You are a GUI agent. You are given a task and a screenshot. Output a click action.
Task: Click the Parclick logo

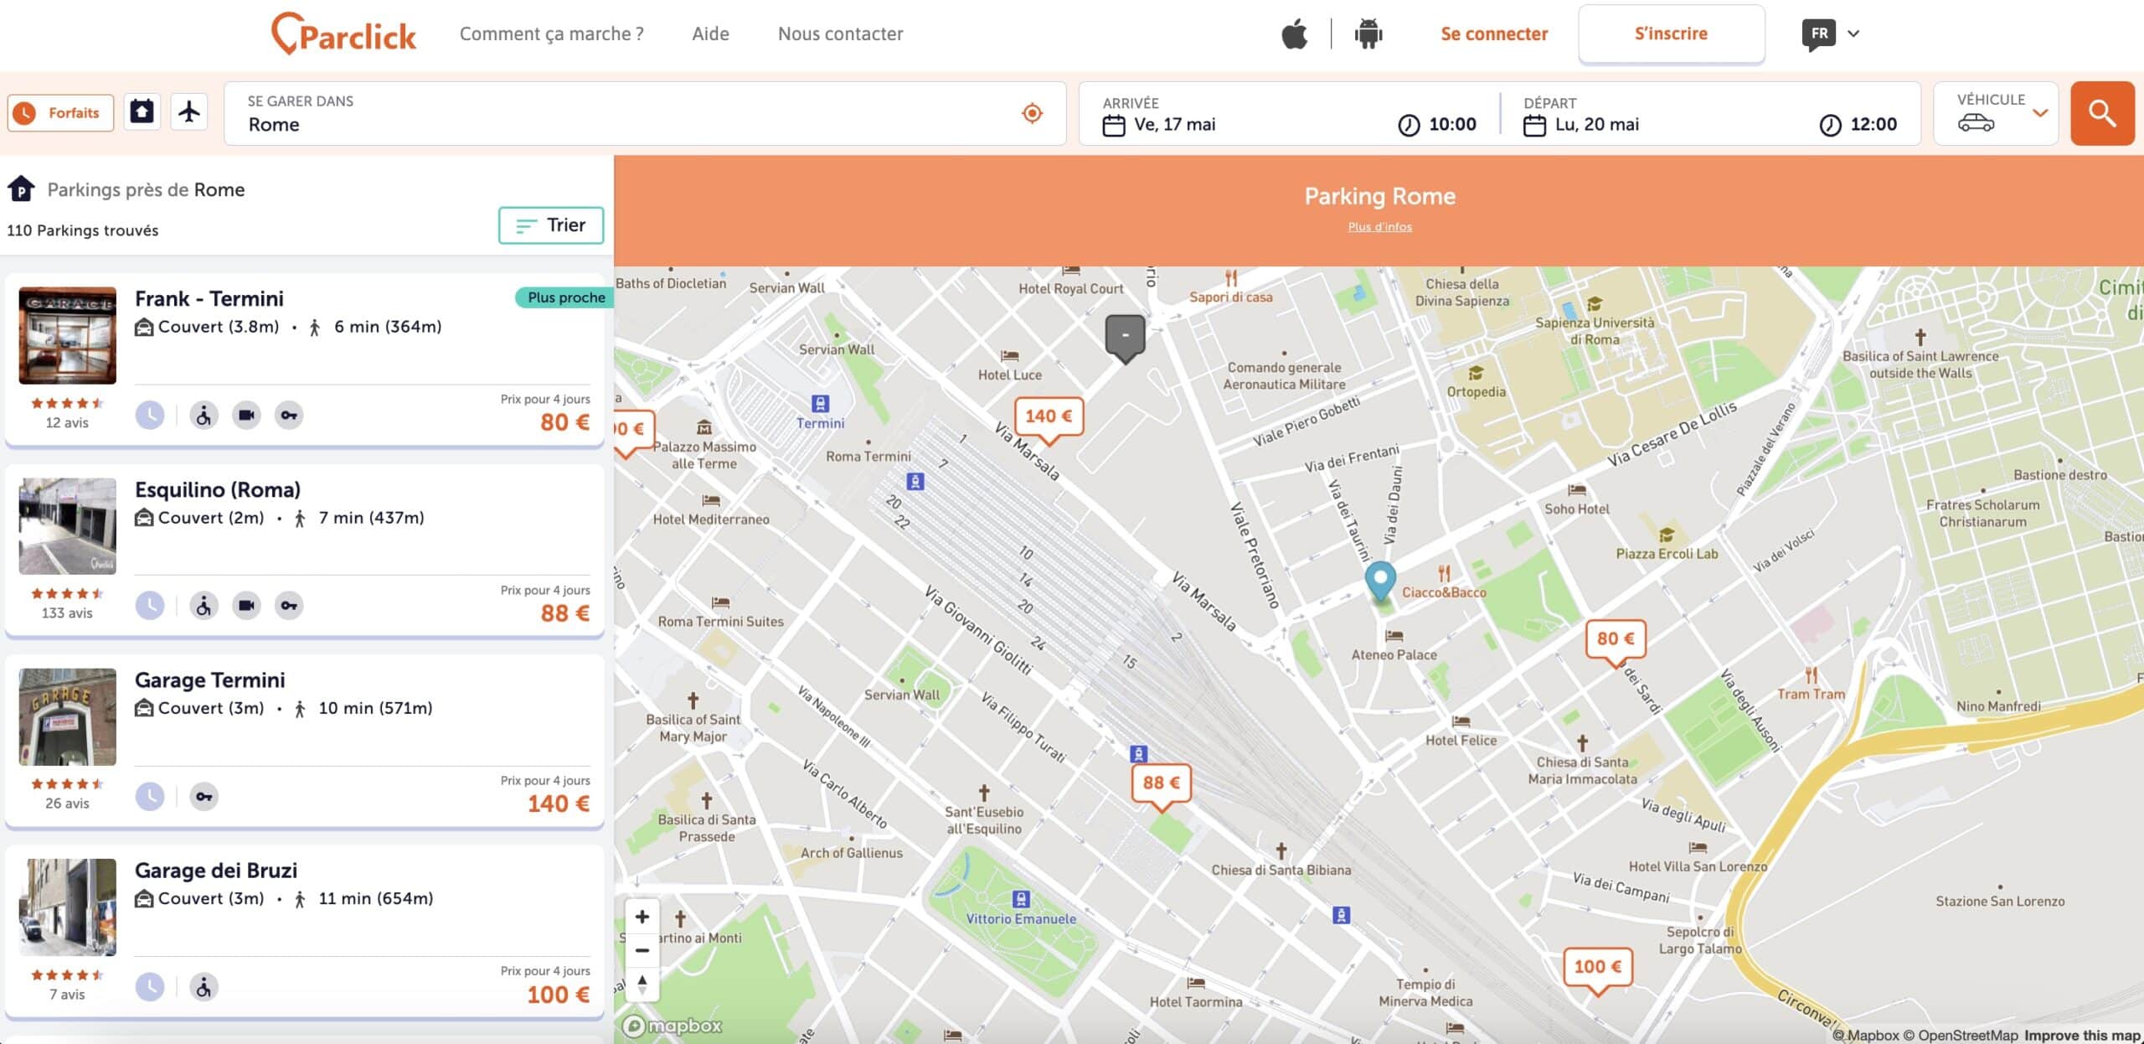343,34
